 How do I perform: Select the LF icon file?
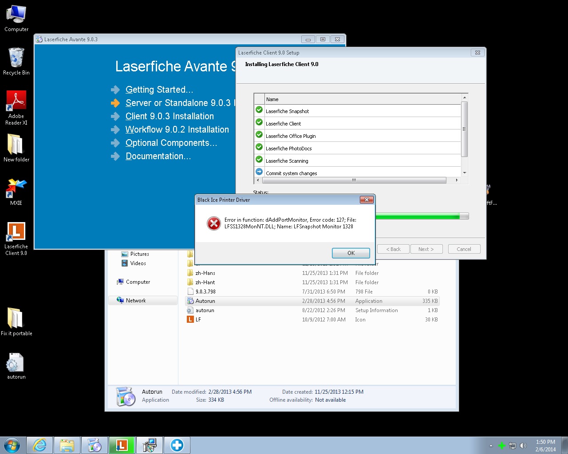312,320
